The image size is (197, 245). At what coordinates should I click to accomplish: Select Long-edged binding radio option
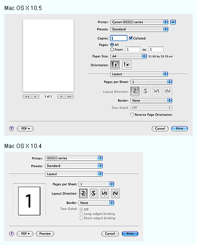pyautogui.click(x=81, y=214)
